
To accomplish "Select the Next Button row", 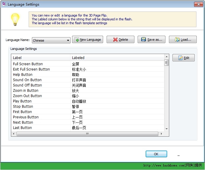I will click(88, 122).
